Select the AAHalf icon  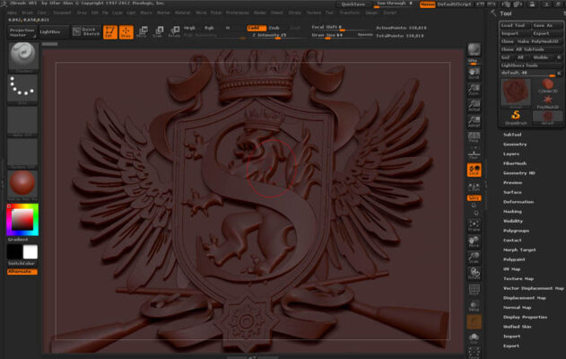(474, 121)
